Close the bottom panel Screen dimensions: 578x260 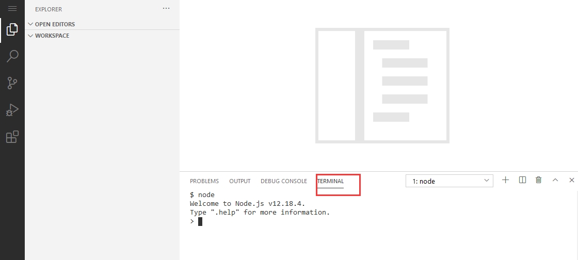click(571, 180)
